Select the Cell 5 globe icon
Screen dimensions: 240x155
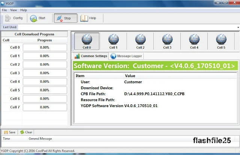221,39
